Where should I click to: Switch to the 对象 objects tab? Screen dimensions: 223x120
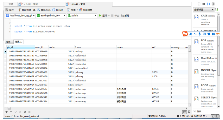coord(11,4)
